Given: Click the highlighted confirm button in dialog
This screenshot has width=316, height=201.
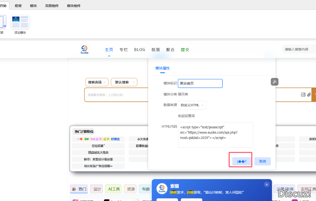Looking at the screenshot, I should 242,161.
